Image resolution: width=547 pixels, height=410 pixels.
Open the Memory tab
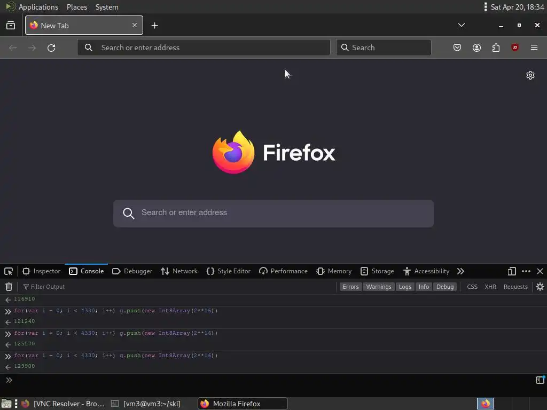[334, 271]
